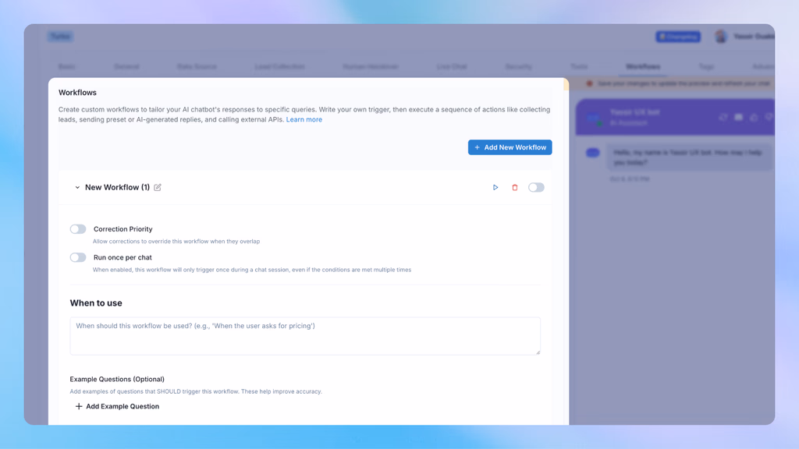
Task: Click the thumbs-up icon in the preview header
Action: tap(754, 117)
